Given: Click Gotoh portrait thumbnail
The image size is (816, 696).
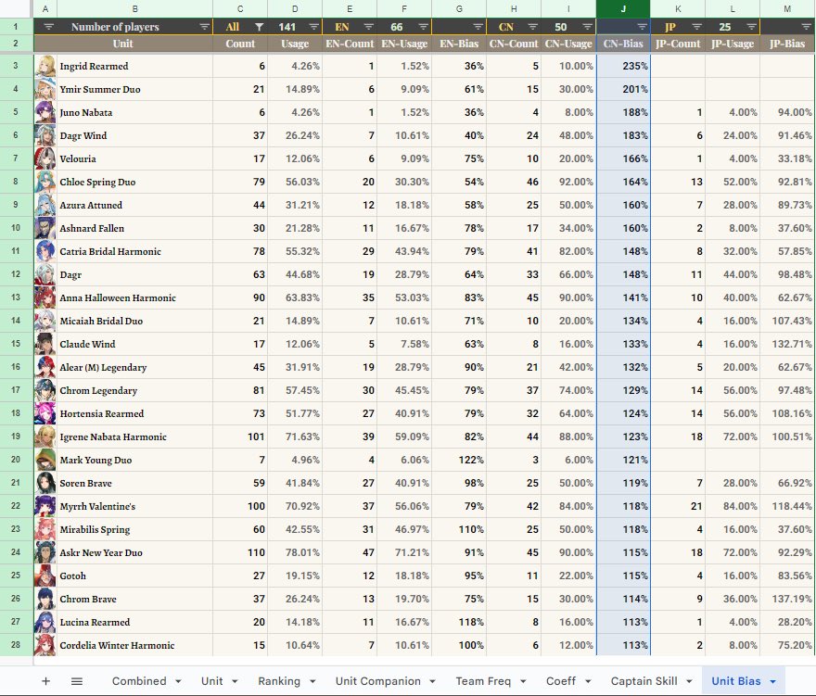Looking at the screenshot, I should point(45,576).
